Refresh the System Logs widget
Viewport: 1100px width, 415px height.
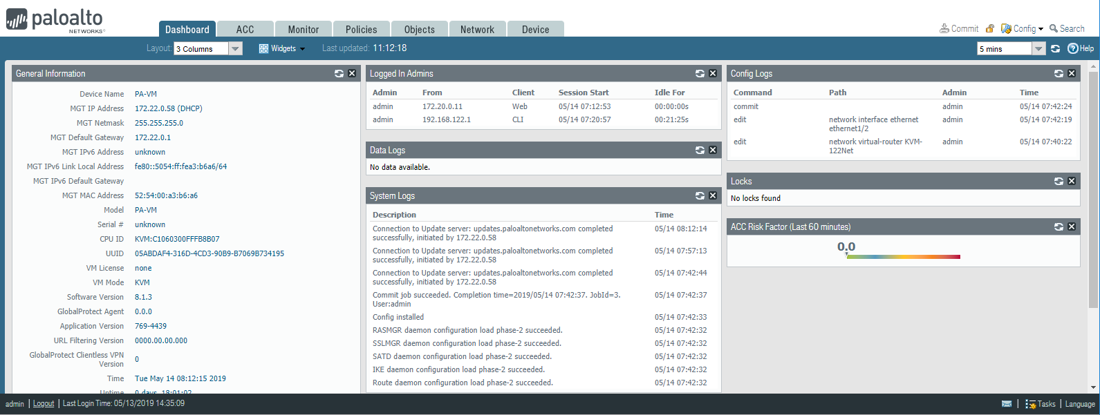pyautogui.click(x=700, y=195)
